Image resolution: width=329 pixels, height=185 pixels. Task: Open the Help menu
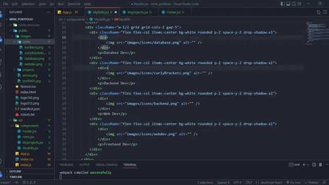pos(87,4)
